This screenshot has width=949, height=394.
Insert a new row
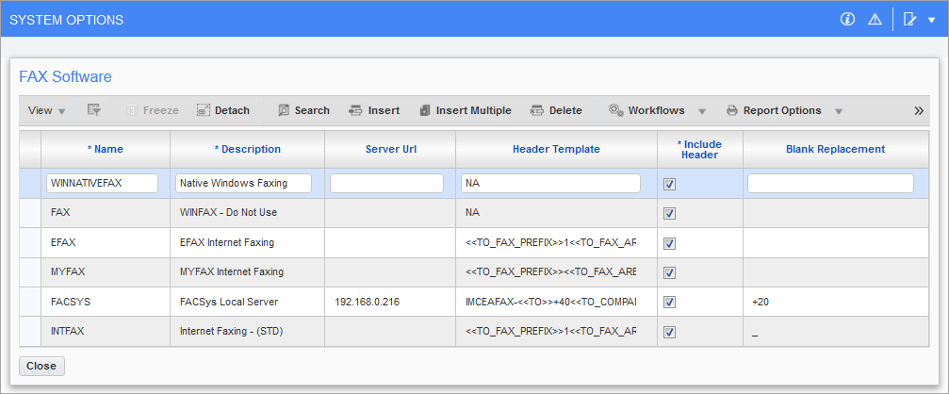(x=374, y=110)
